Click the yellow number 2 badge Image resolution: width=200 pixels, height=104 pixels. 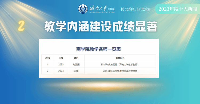point(21,26)
